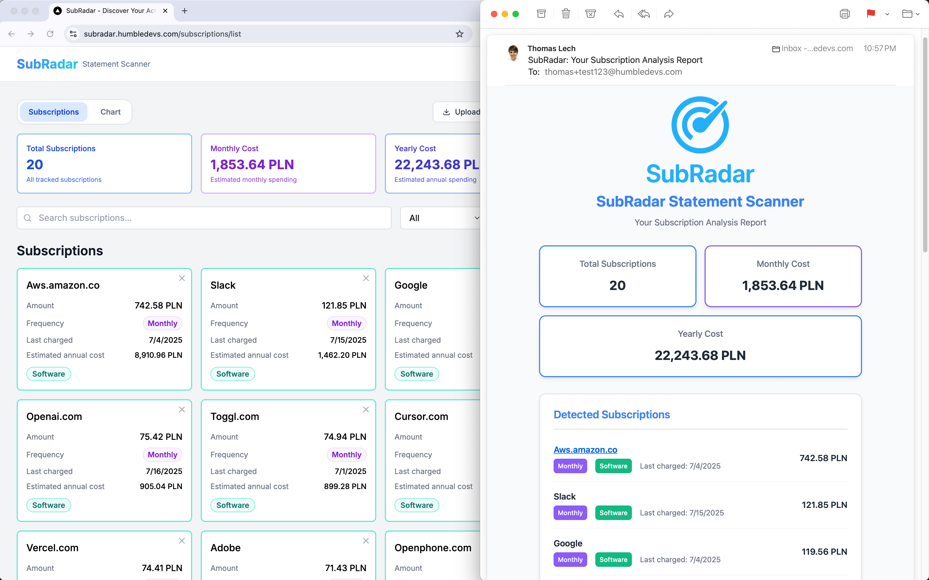Remove the Aws.amazon.co subscription card
The width and height of the screenshot is (929, 580).
[182, 278]
